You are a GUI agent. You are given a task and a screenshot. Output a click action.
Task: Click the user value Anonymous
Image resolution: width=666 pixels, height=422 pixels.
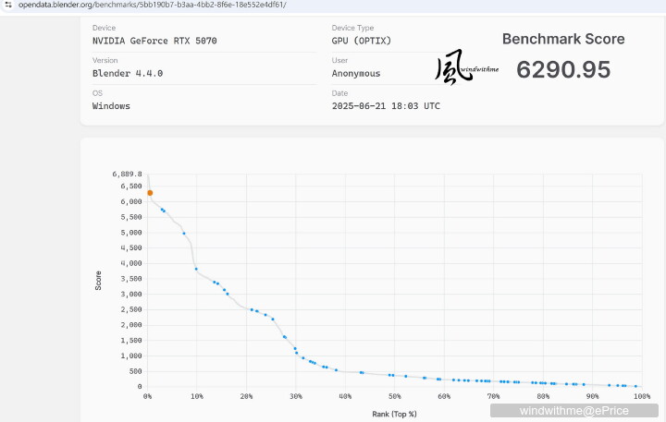[x=356, y=73]
